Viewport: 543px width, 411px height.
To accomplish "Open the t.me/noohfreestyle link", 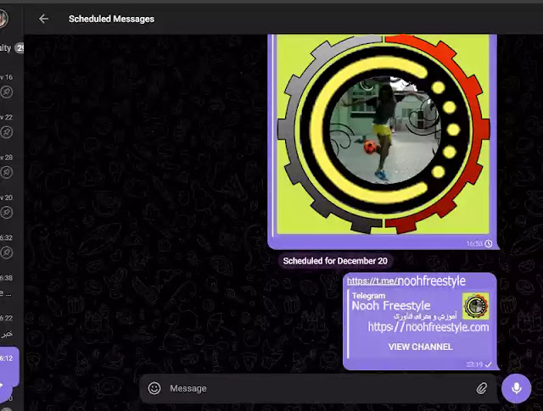I will (406, 280).
